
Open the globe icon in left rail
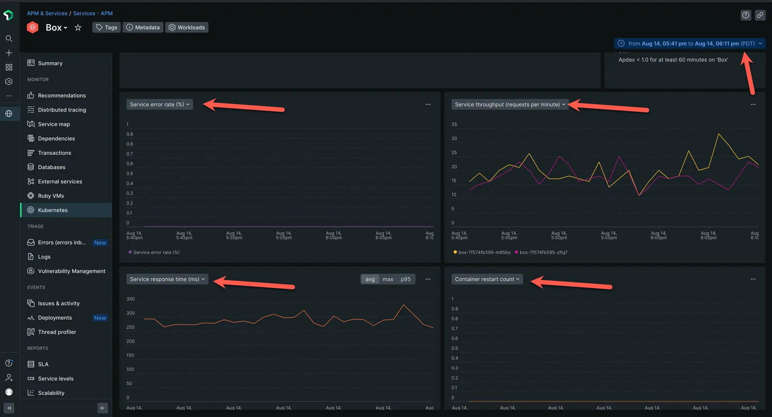[9, 114]
